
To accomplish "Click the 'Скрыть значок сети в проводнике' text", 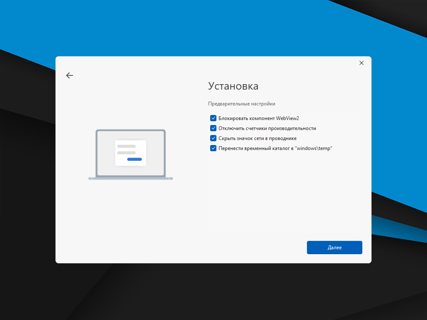I will (257, 138).
